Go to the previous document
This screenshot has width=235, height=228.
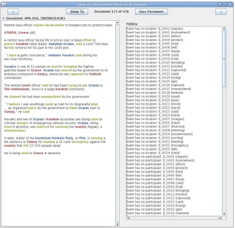(13, 12)
